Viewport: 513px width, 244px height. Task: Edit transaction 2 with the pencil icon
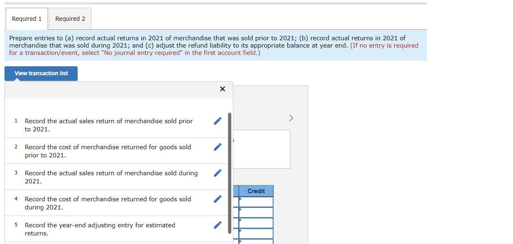pyautogui.click(x=217, y=146)
